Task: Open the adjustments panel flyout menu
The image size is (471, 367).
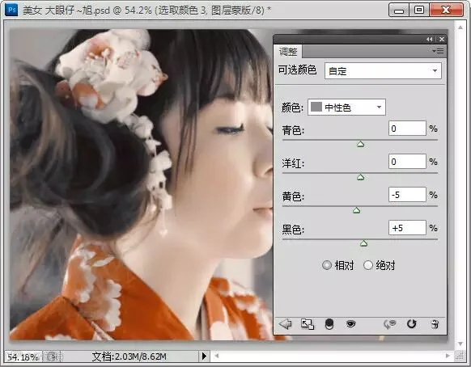Action: [439, 51]
